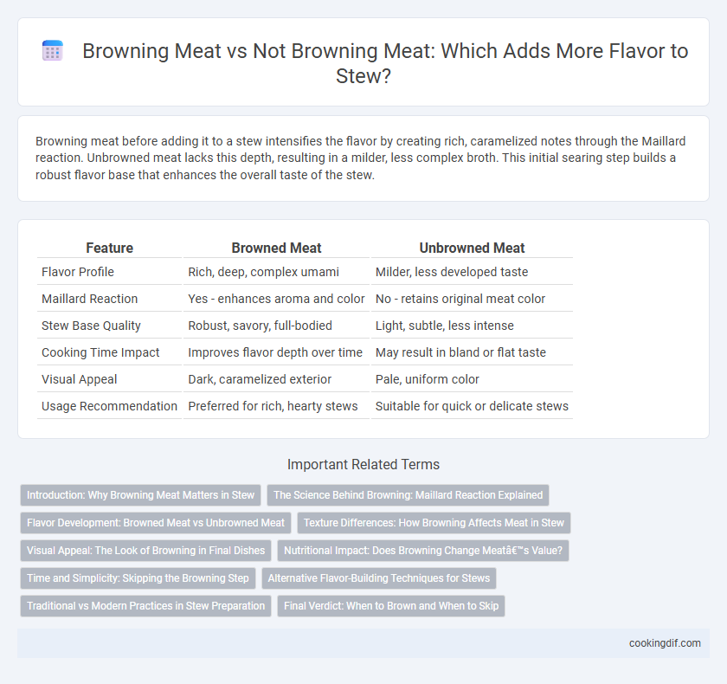The image size is (727, 684).
Task: Select the 'Maillard Reaction' row label
Action: (89, 299)
